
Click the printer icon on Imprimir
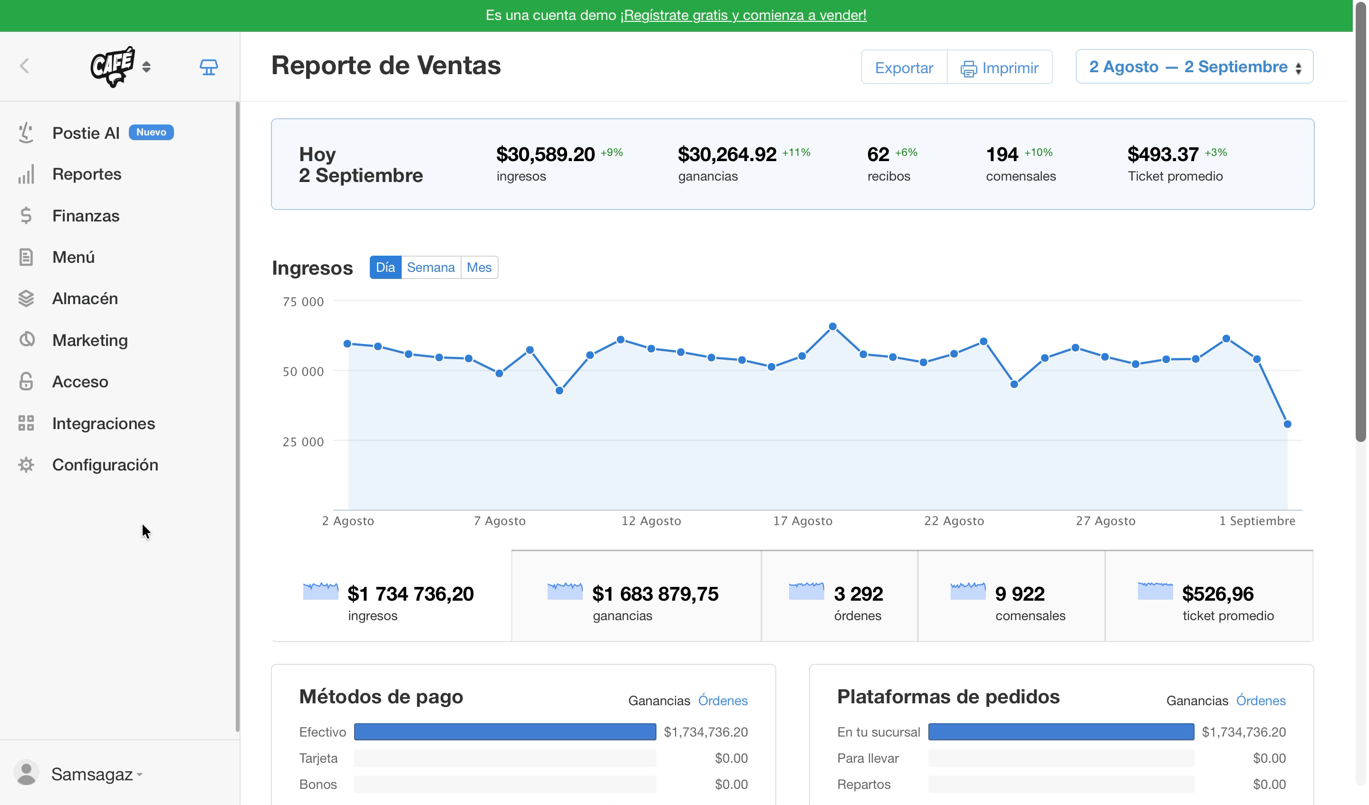969,69
